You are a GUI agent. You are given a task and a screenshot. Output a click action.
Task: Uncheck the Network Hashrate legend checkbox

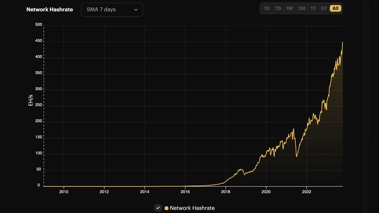(158, 208)
